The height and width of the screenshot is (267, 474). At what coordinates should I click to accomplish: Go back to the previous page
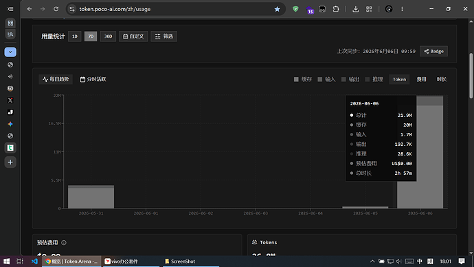[30, 9]
